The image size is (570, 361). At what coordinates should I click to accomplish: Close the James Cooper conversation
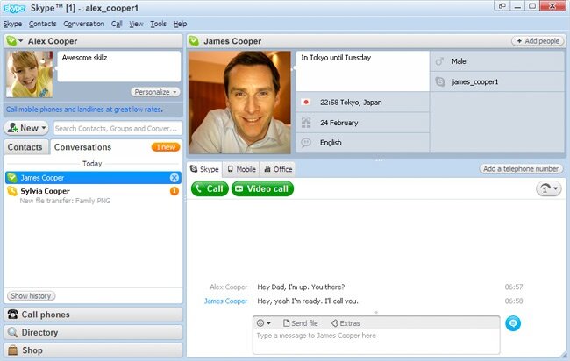click(x=174, y=177)
